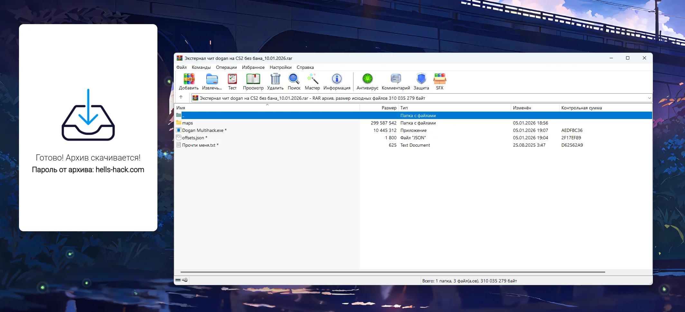
Task: Click the SFX archive toolbar icon
Action: click(439, 79)
